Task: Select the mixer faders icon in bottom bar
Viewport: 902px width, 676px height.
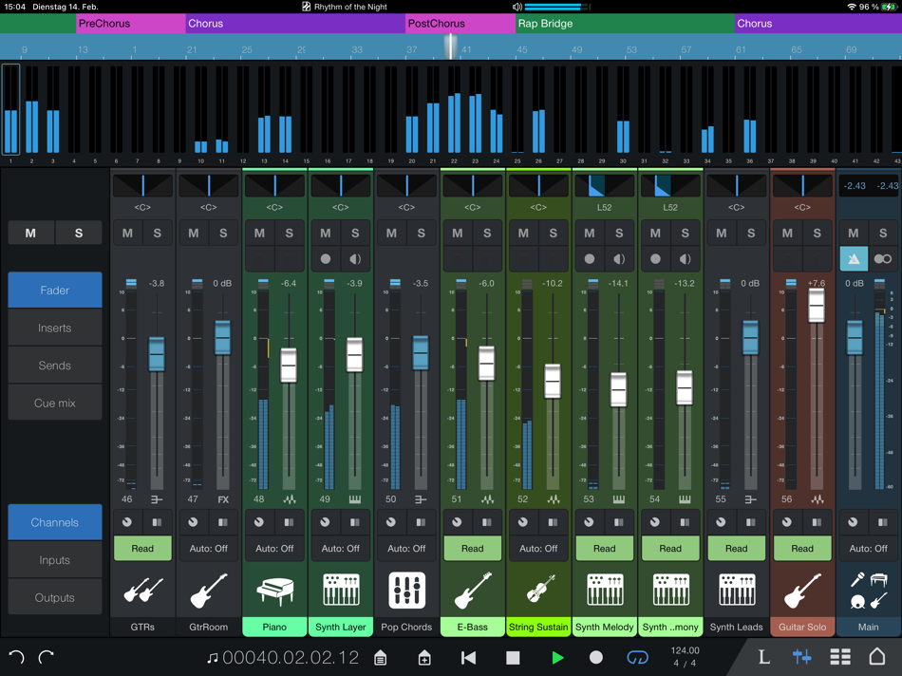Action: 800,656
